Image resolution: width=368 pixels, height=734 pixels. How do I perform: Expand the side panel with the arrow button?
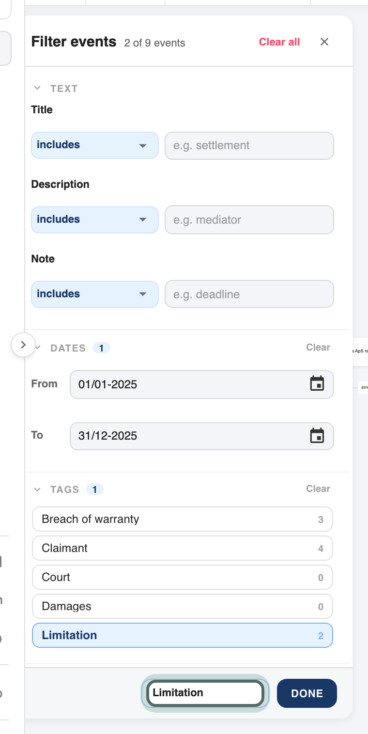click(x=23, y=345)
